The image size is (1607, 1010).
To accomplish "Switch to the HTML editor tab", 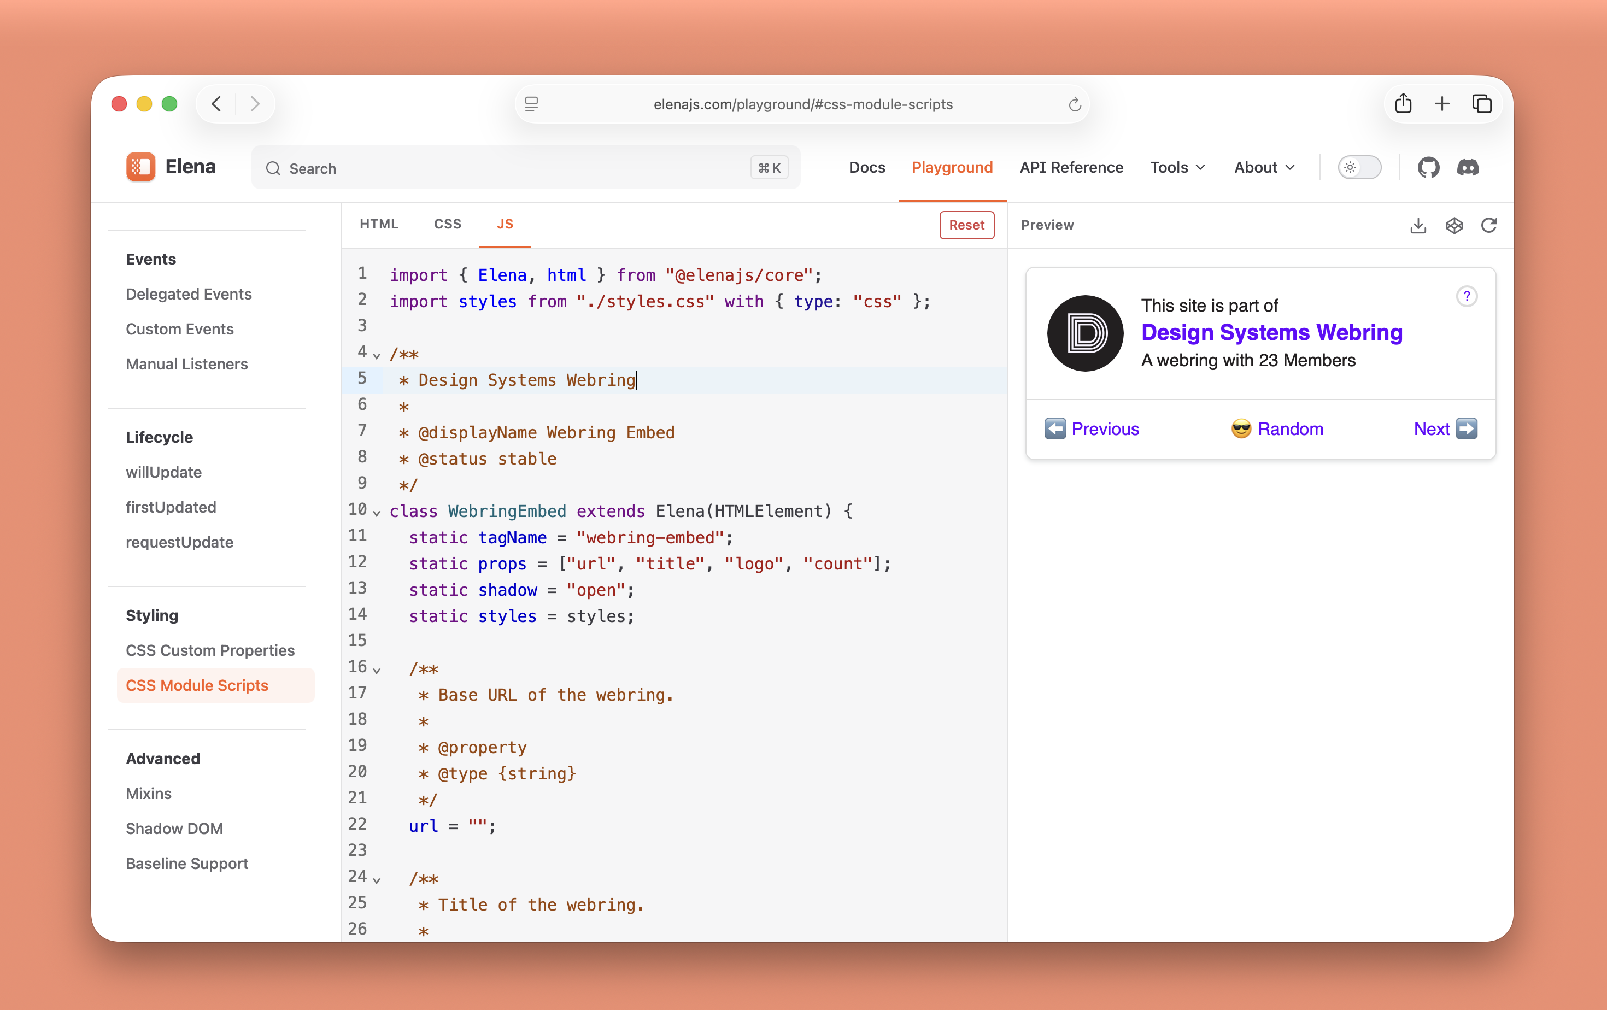I will tap(378, 224).
